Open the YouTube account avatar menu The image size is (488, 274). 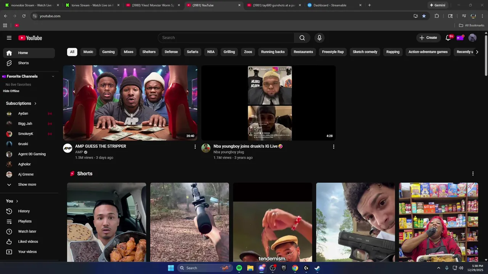click(x=472, y=38)
